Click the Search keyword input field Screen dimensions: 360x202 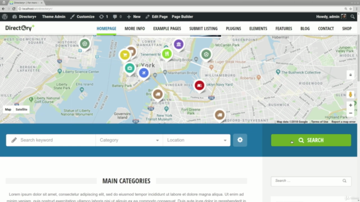(x=51, y=140)
